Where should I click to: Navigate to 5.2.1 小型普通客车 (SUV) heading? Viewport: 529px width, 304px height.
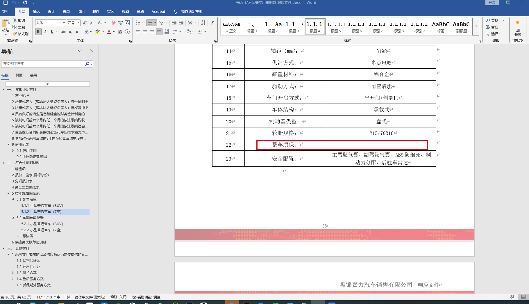pyautogui.click(x=42, y=224)
